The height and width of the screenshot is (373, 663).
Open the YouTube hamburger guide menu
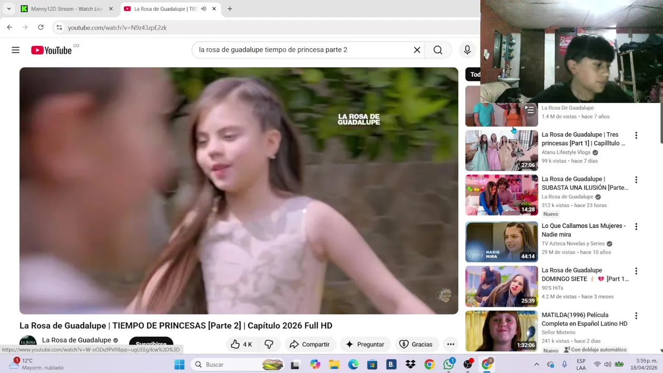pyautogui.click(x=16, y=50)
